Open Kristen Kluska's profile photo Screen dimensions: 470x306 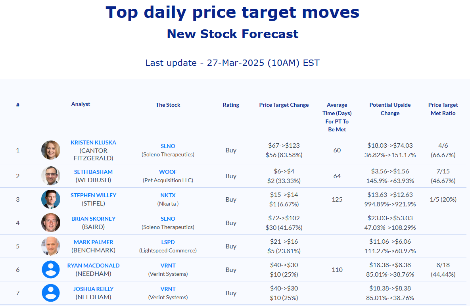51,150
